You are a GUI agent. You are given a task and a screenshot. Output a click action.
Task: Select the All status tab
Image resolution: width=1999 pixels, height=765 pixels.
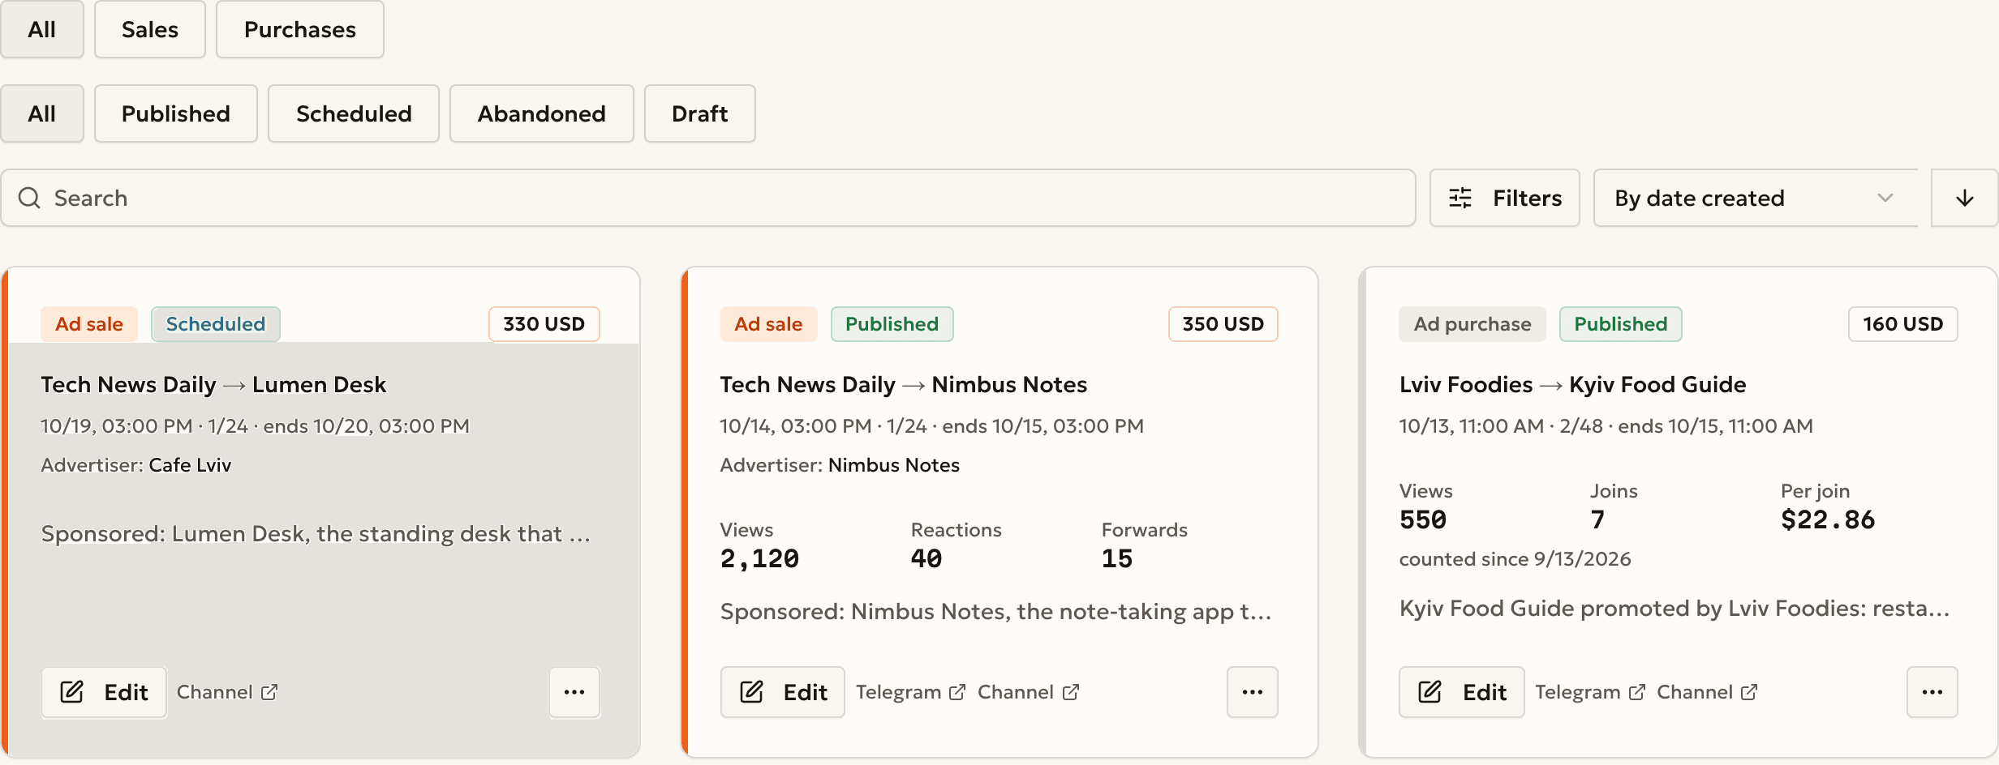coord(42,113)
